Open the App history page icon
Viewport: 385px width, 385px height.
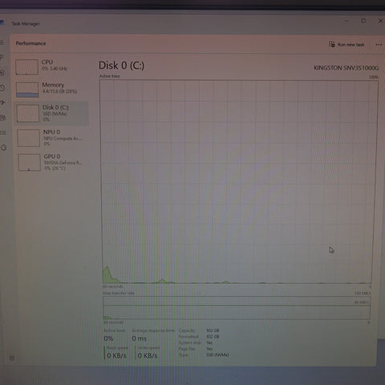coord(2,87)
